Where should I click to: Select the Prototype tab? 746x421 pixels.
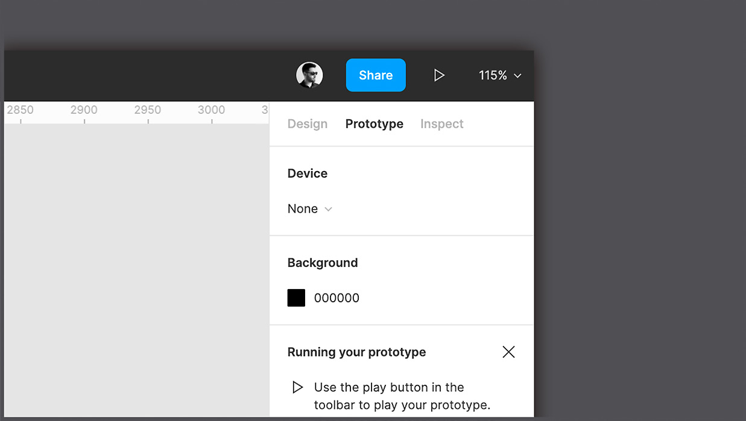pyautogui.click(x=374, y=123)
